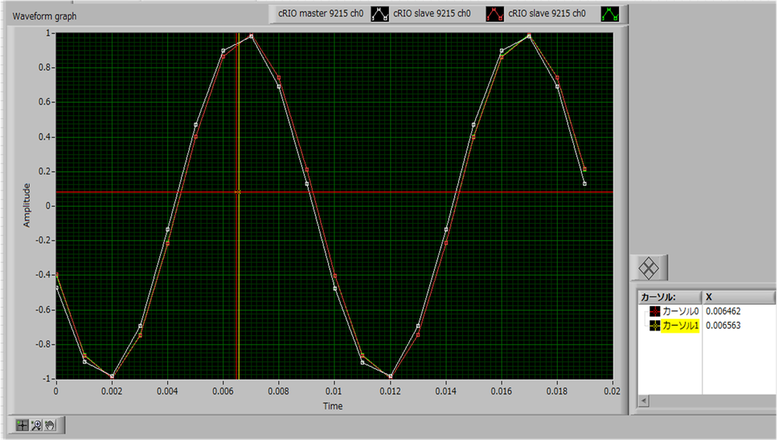Viewport: 777px width, 440px height.
Task: Click the カーソル: column header
Action: (x=670, y=297)
